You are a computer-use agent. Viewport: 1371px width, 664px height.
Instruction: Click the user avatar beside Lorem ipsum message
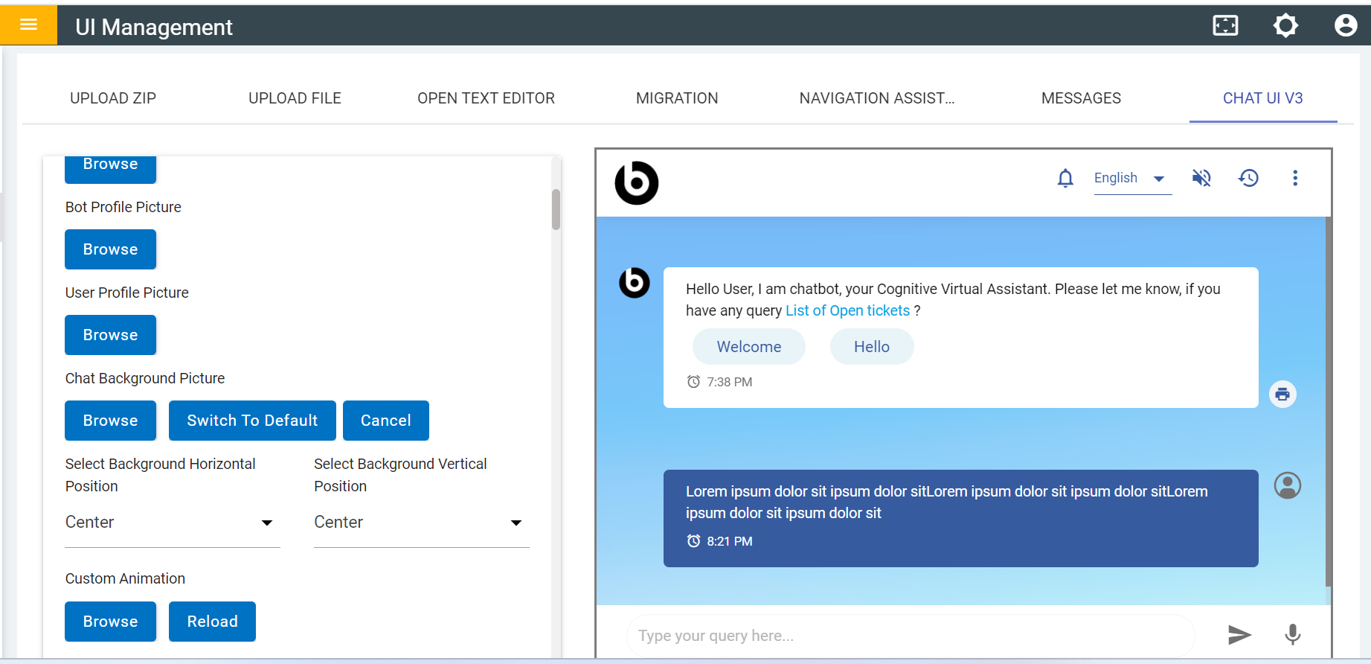(x=1288, y=485)
